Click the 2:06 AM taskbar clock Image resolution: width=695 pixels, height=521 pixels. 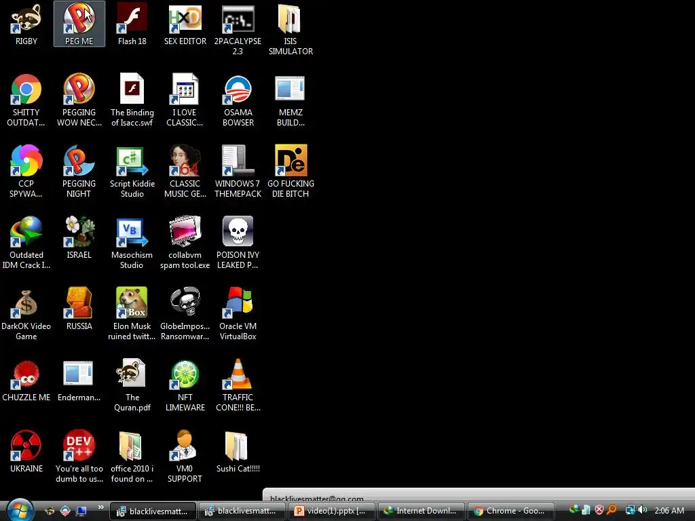click(x=669, y=510)
